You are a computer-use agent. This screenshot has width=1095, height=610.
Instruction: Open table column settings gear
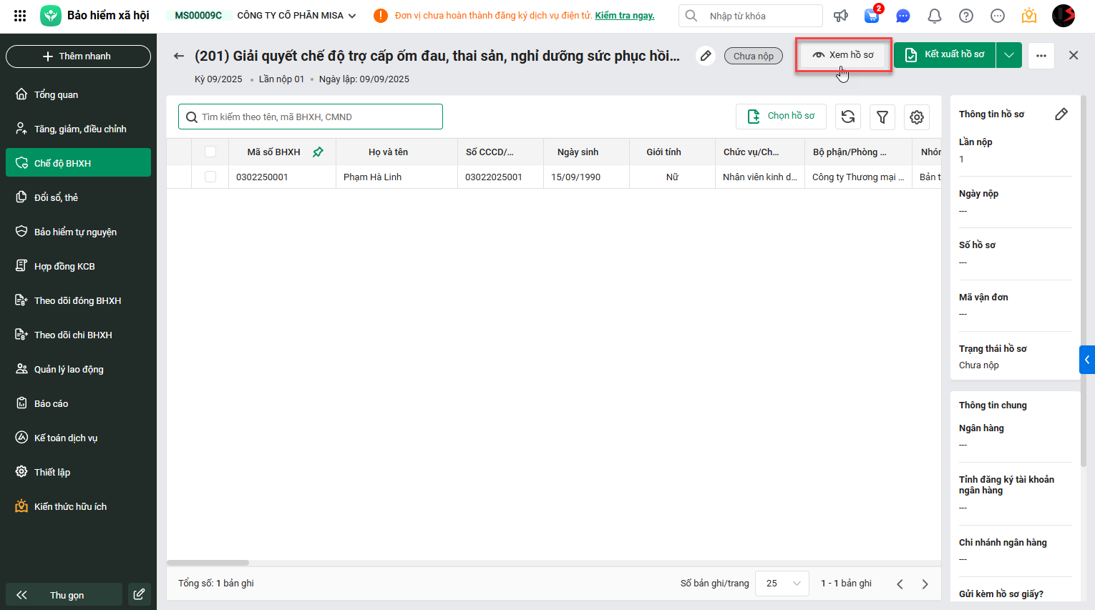click(917, 117)
